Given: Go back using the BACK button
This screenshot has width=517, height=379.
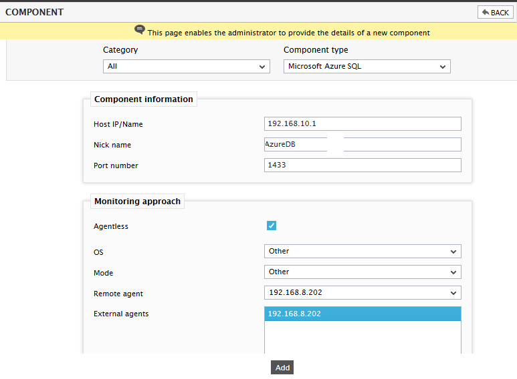Looking at the screenshot, I should (495, 13).
